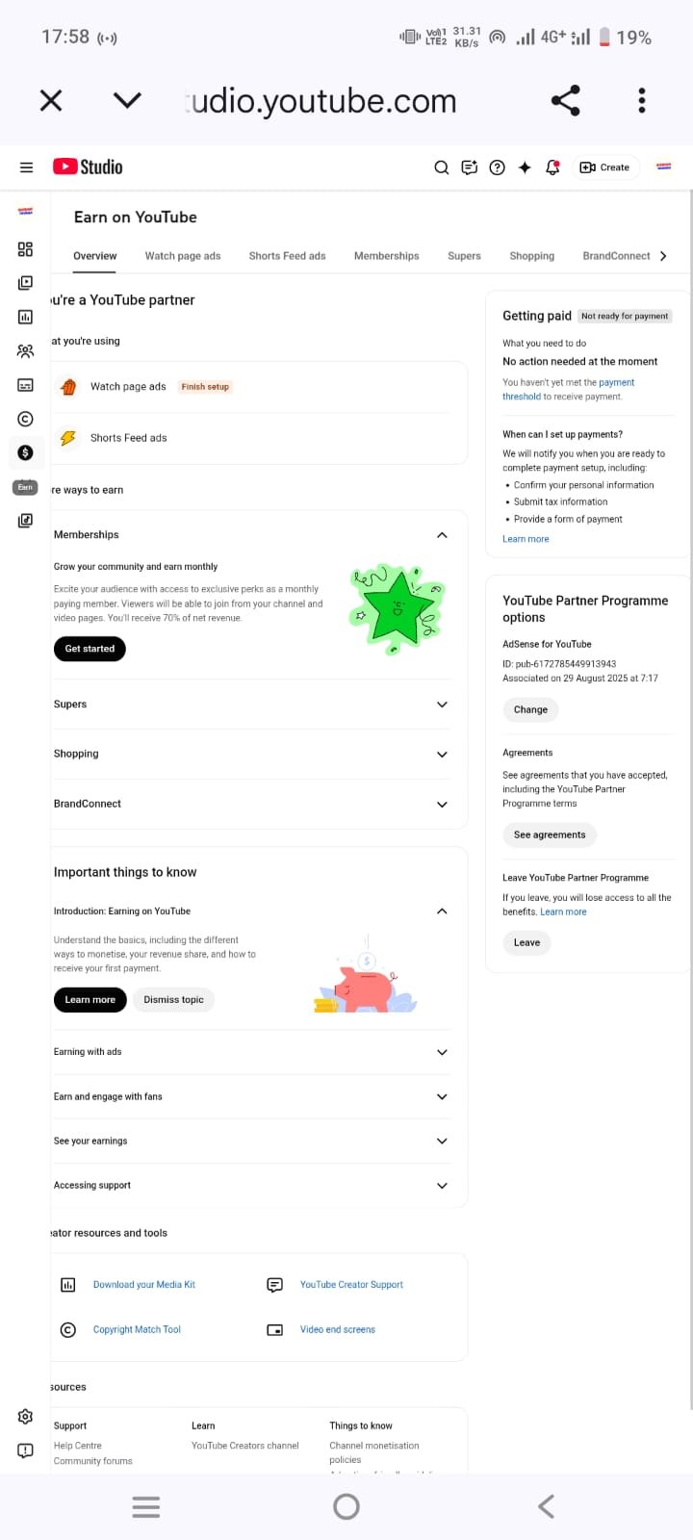Switch to Shorts Feed ads tab
The height and width of the screenshot is (1540, 693).
click(287, 256)
